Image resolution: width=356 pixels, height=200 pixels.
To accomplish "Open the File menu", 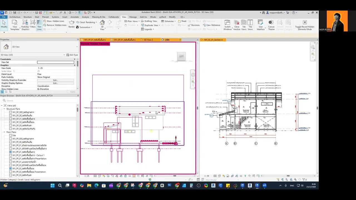I will (4, 17).
